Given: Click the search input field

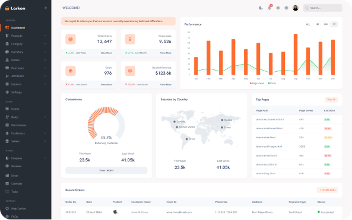Looking at the screenshot, I should tap(322, 8).
